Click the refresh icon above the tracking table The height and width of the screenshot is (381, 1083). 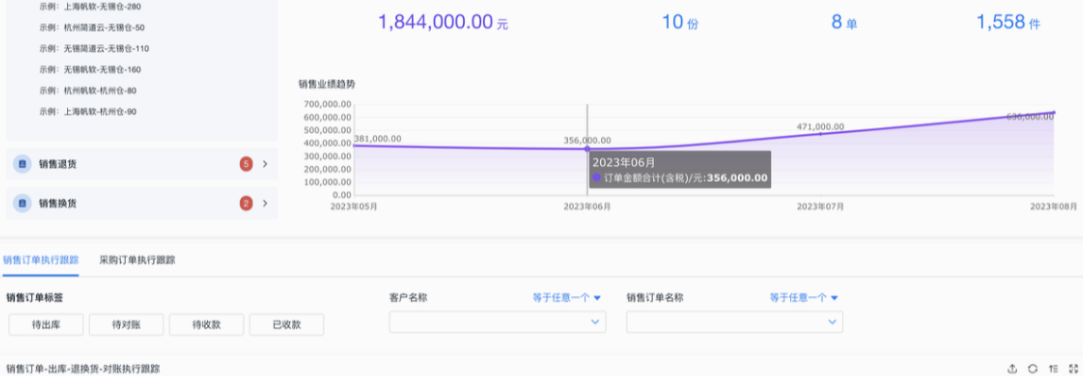tap(1033, 368)
